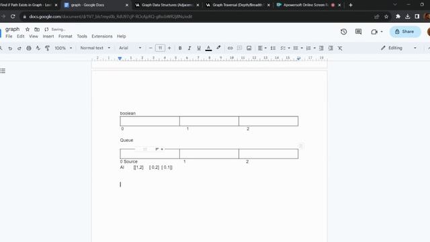
Task: Star the graph document
Action: click(x=28, y=30)
